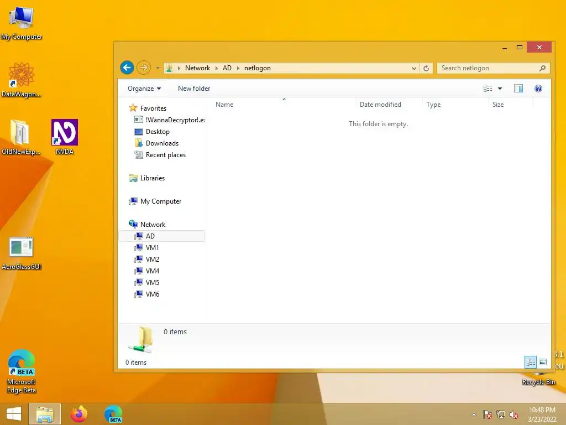Screen dimensions: 566x425
Task: Maximize the netlogon Explorer window
Action: tap(520, 48)
